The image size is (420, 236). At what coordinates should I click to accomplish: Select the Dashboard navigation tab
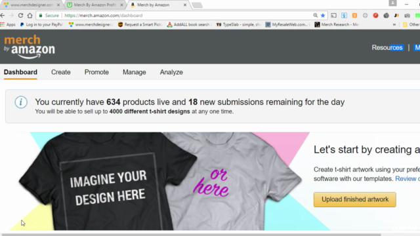click(x=20, y=72)
